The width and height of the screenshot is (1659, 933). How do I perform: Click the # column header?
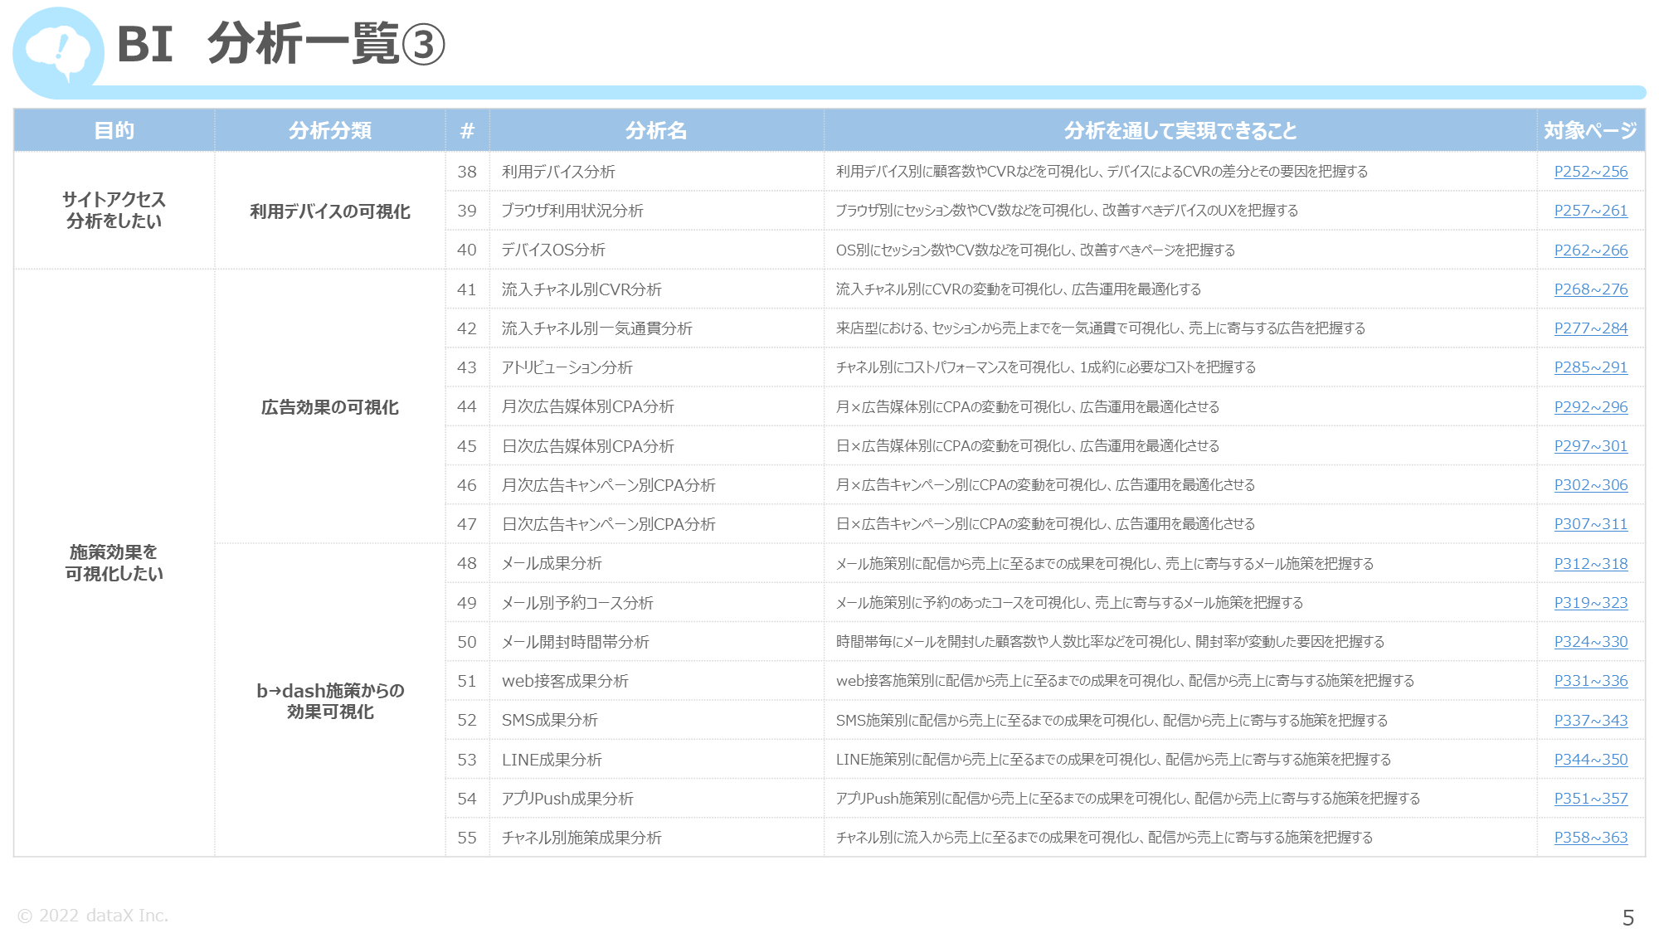[467, 130]
